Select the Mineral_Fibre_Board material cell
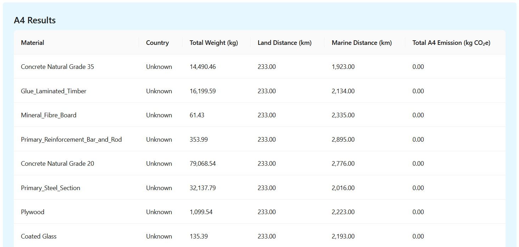Image resolution: width=519 pixels, height=247 pixels. click(x=49, y=115)
